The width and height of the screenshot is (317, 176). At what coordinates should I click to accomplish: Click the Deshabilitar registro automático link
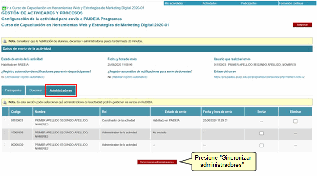click(24, 77)
